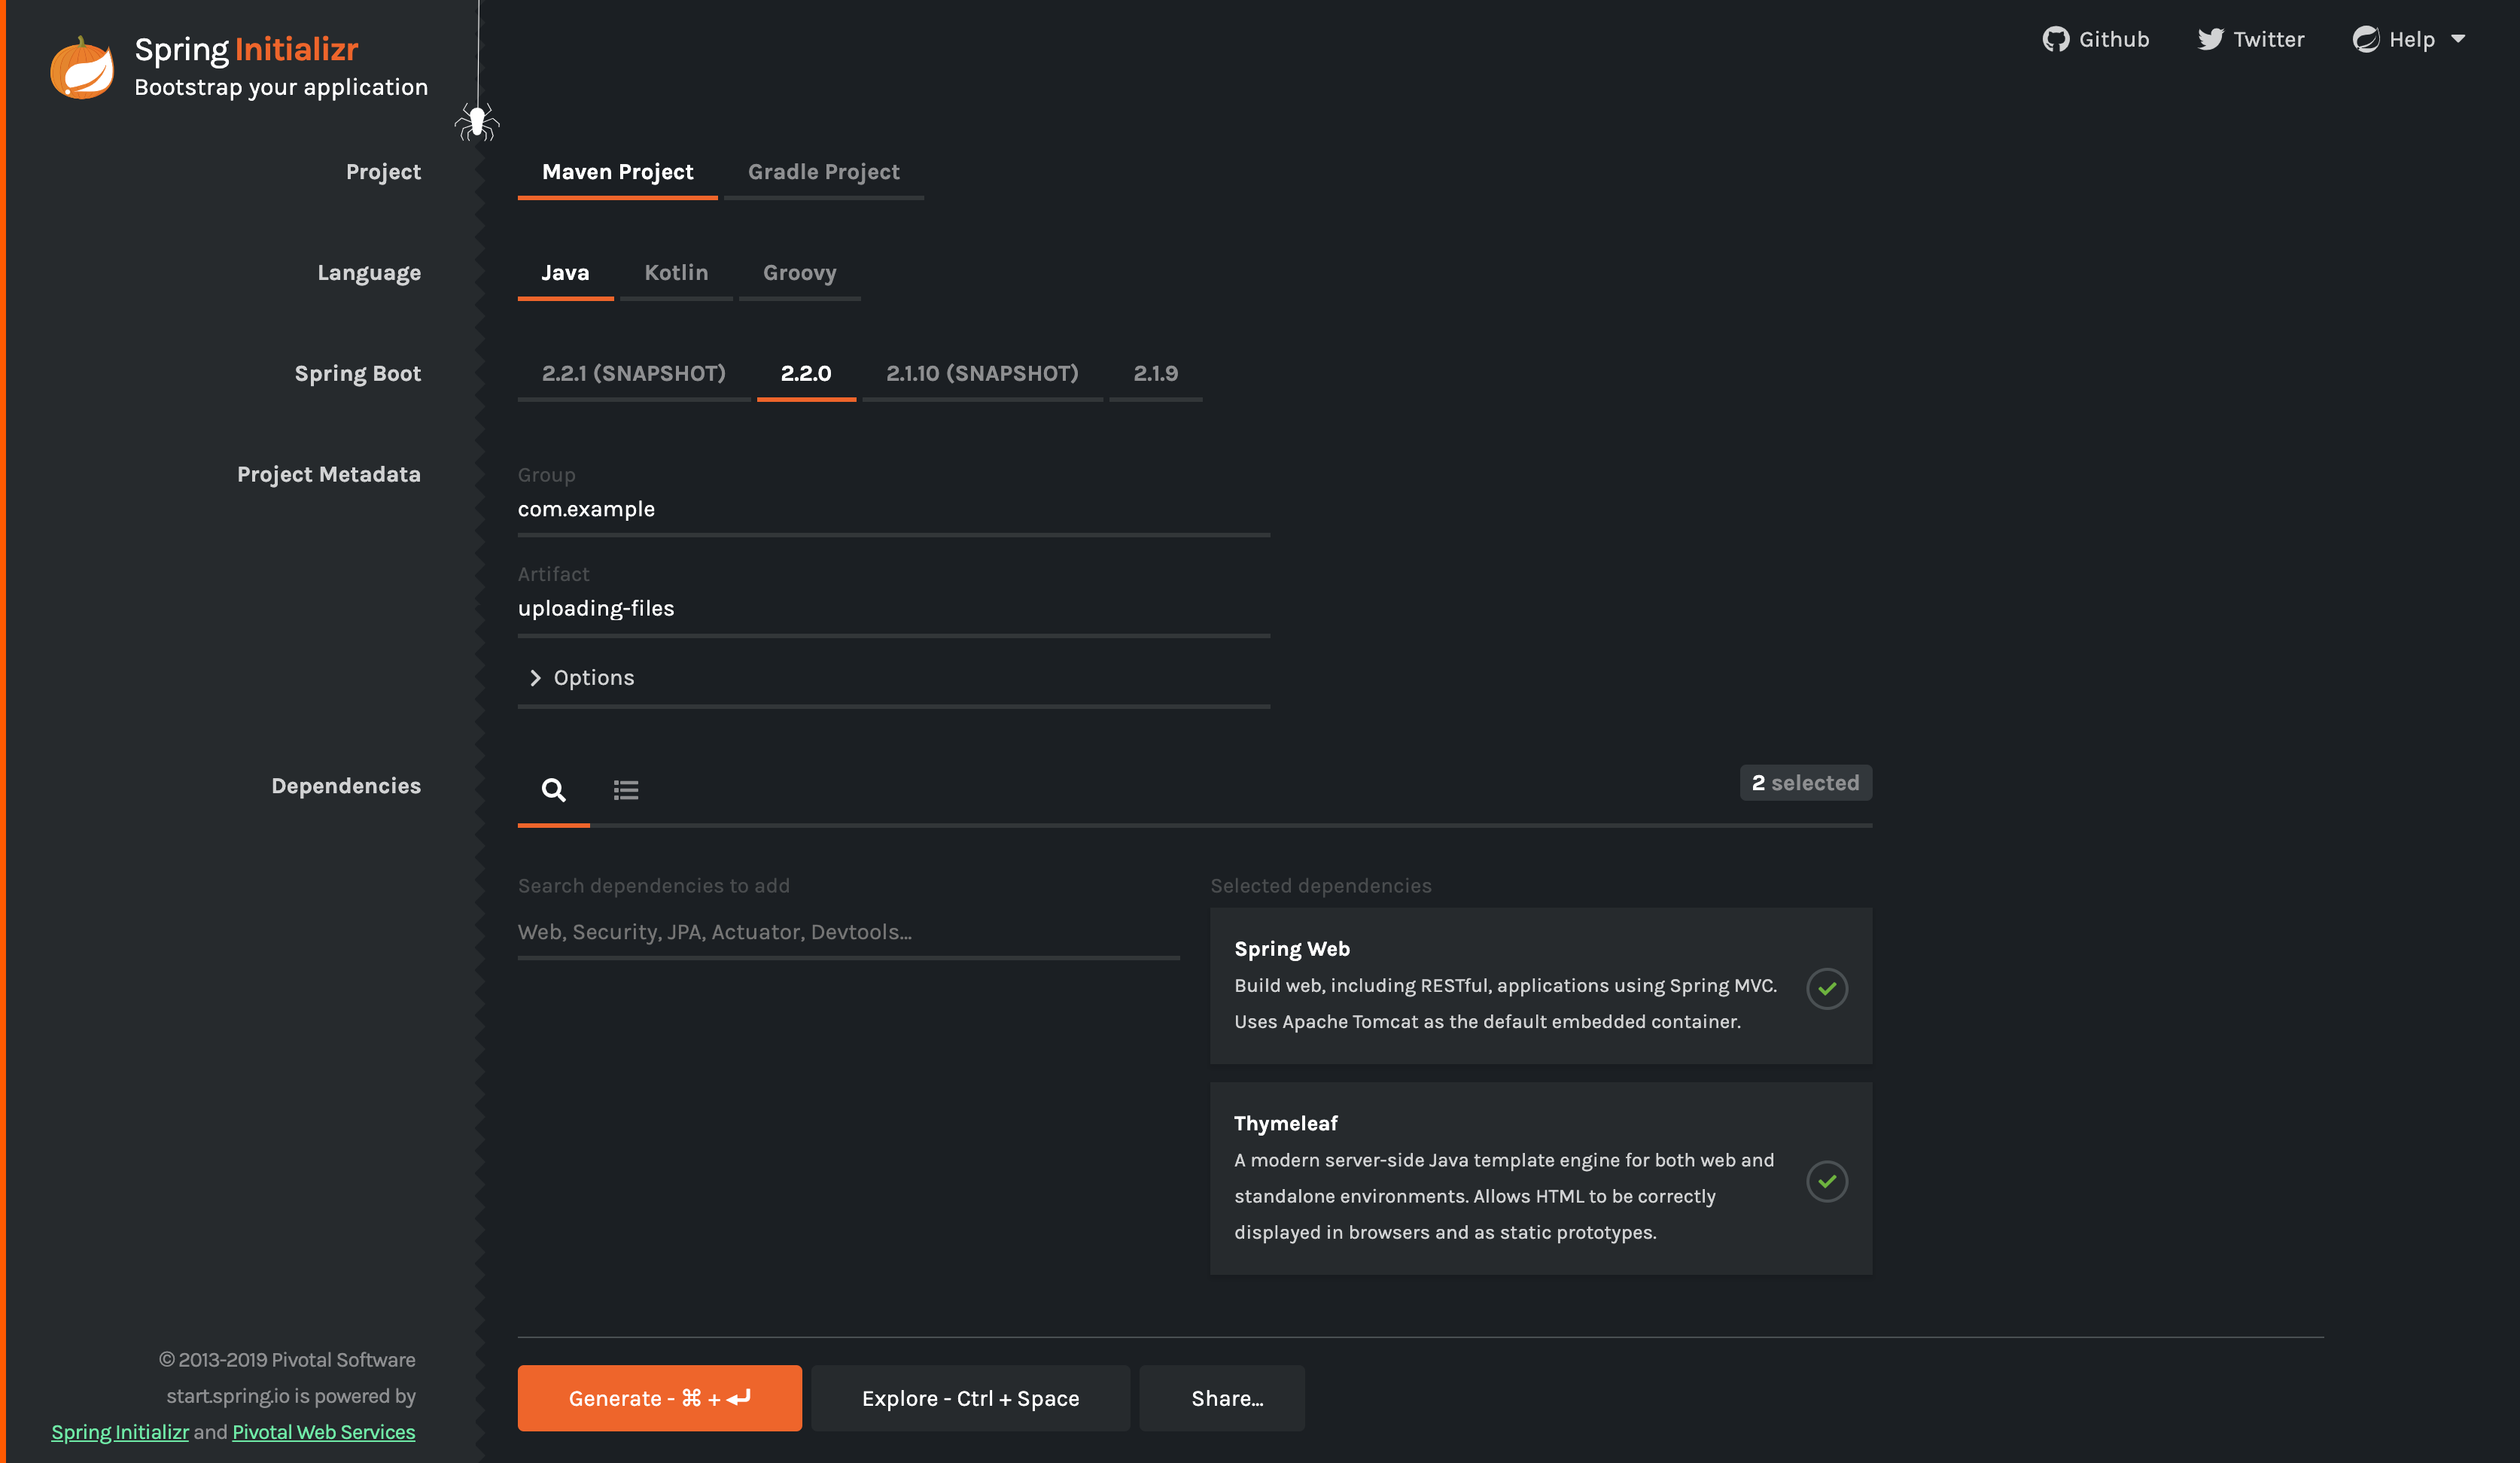Select Spring Boot version 2.1.9
Screen dimensions: 2520x1463
(1155, 374)
